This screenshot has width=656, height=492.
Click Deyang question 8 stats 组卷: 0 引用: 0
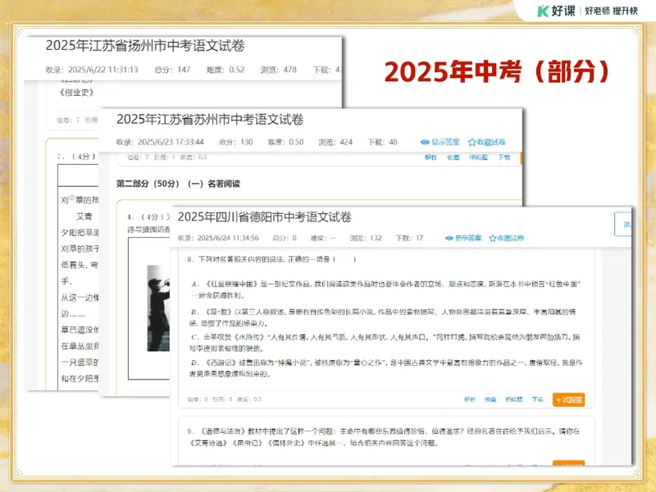pos(210,399)
